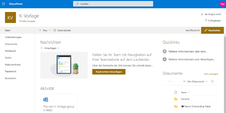Click the file type column icon

(175, 92)
